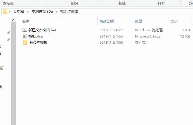Expand chevron after 此电脑 in address bar

point(28,11)
